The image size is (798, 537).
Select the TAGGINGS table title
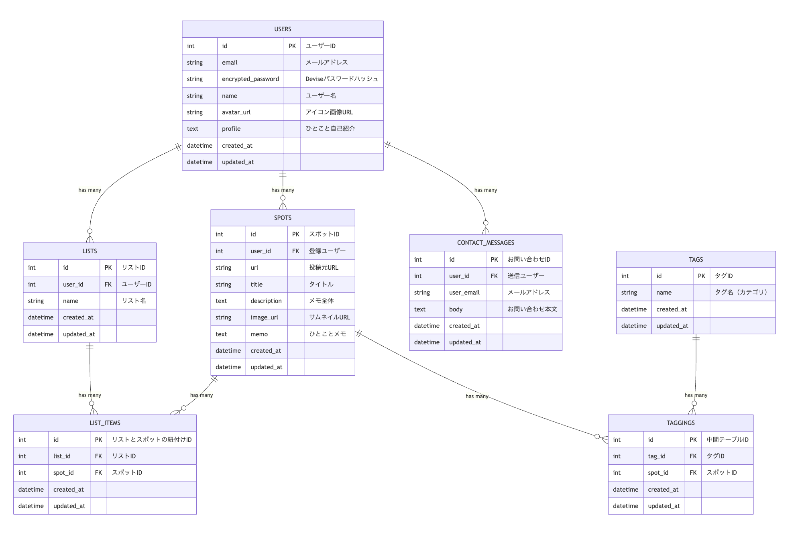680,423
